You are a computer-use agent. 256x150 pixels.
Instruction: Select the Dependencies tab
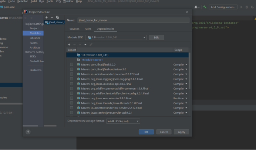105,29
